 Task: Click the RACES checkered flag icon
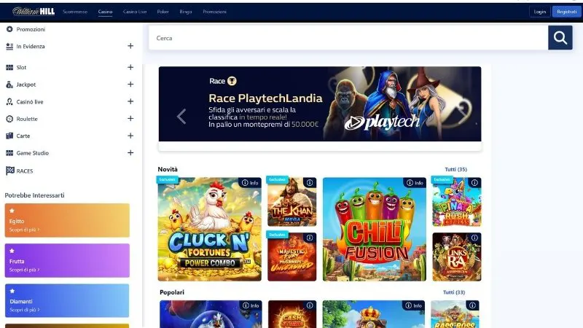pos(9,171)
